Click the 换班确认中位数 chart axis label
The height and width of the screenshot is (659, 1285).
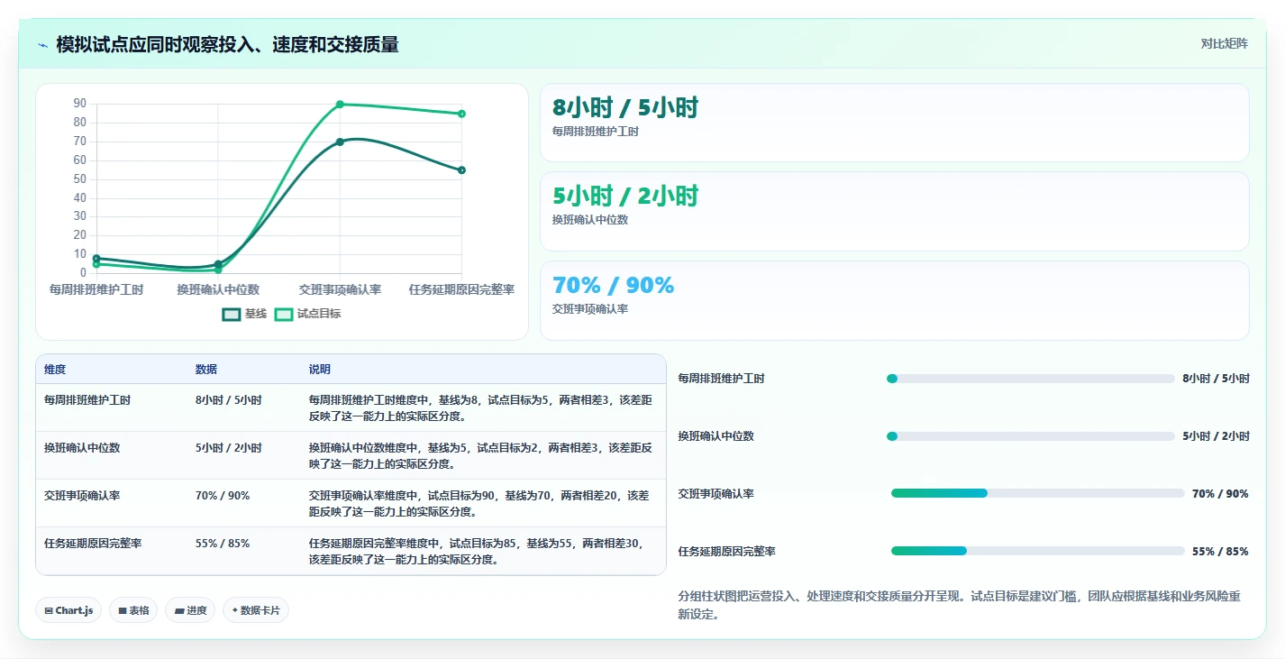218,289
